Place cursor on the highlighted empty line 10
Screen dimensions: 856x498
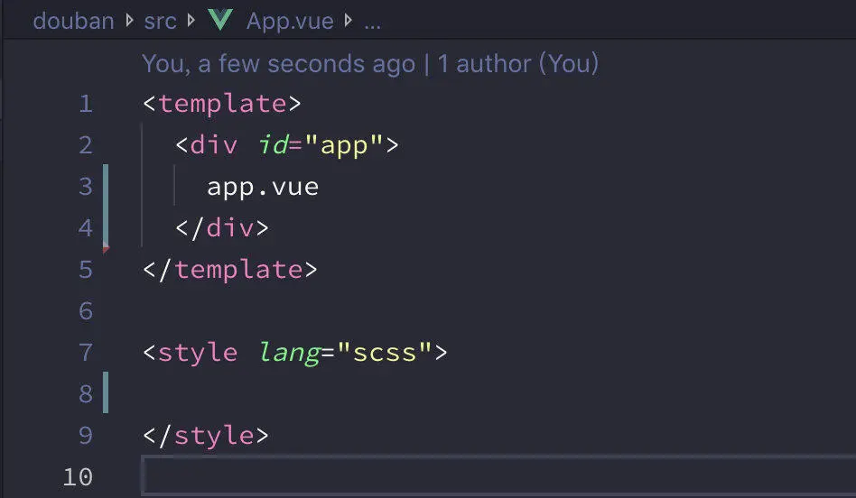pos(498,475)
